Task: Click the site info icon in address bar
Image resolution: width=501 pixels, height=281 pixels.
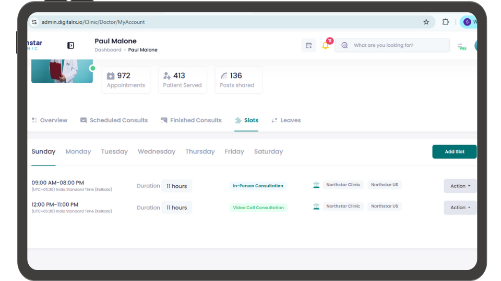Action: coord(34,22)
